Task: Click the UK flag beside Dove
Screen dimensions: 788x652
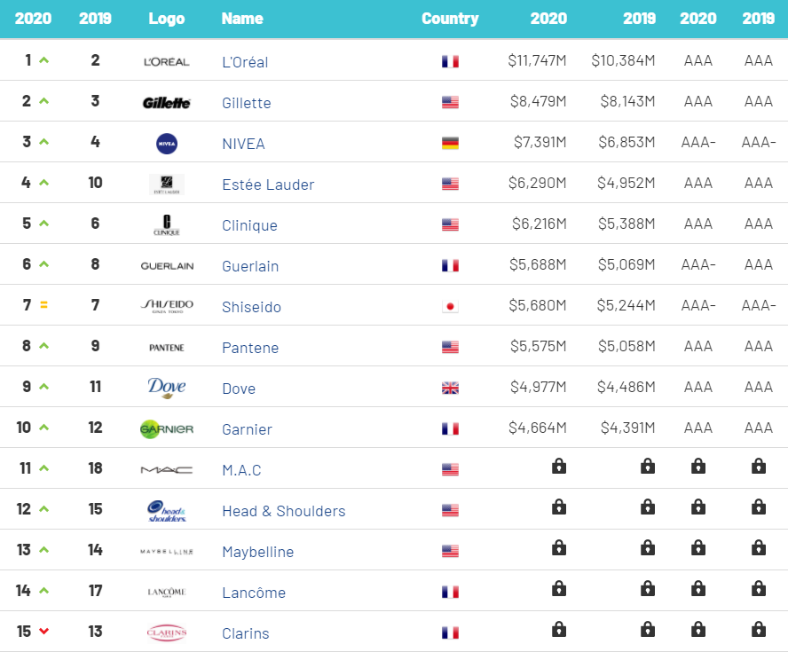Action: coord(450,389)
